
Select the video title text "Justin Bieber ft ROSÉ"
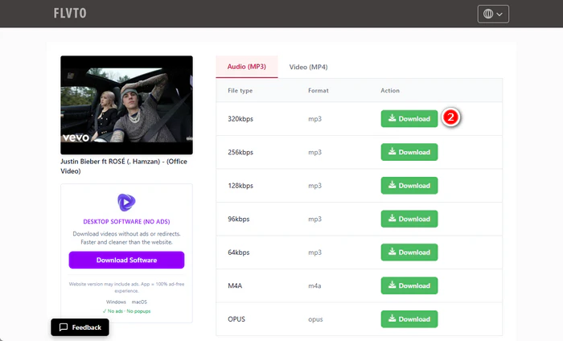tap(92, 162)
